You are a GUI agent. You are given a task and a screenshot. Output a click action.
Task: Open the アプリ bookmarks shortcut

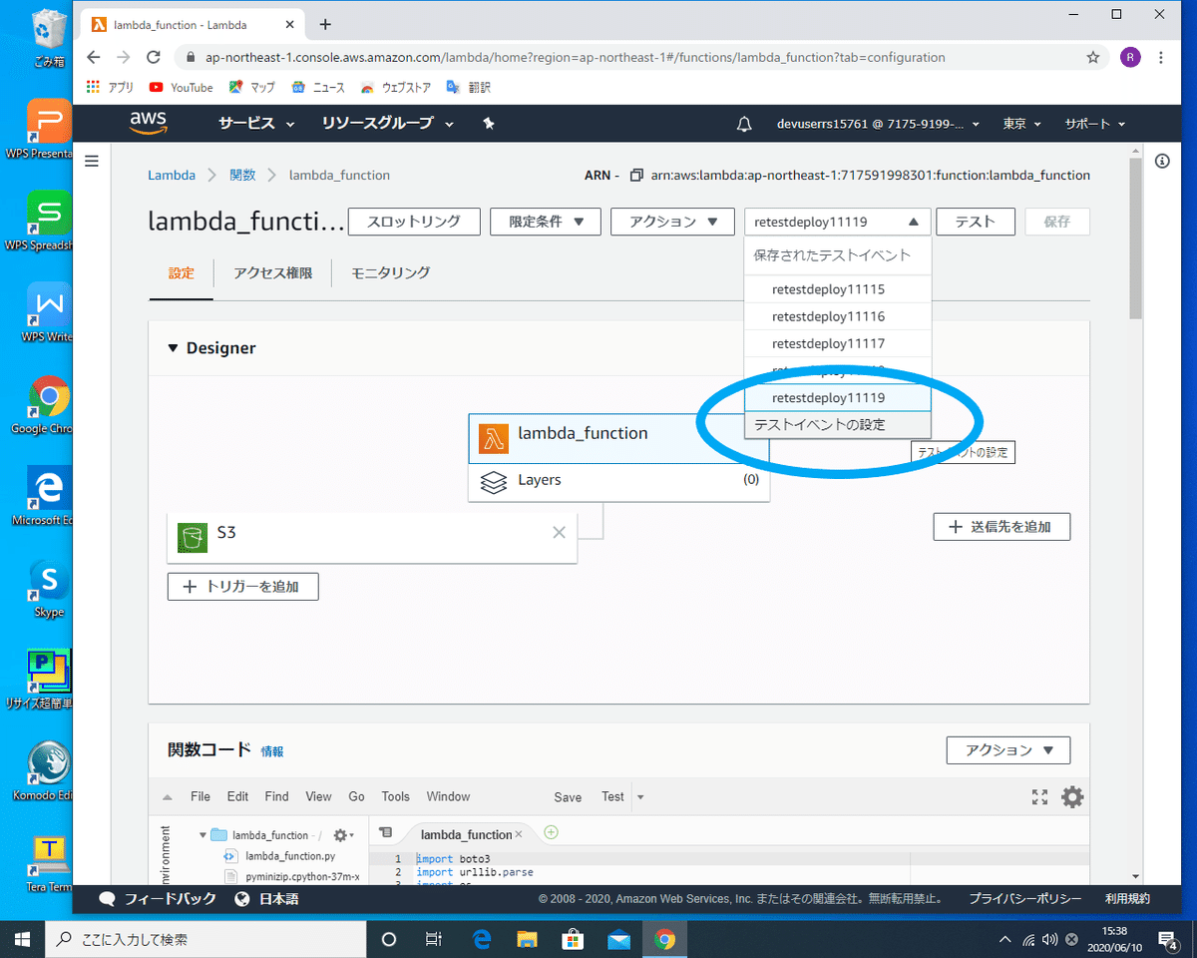pos(110,88)
